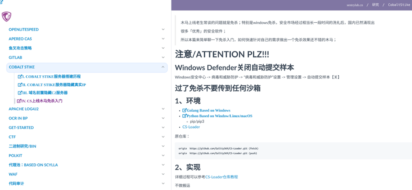Open 二进制研究/BIN sidebar entry
412x190 pixels.
click(x=22, y=146)
